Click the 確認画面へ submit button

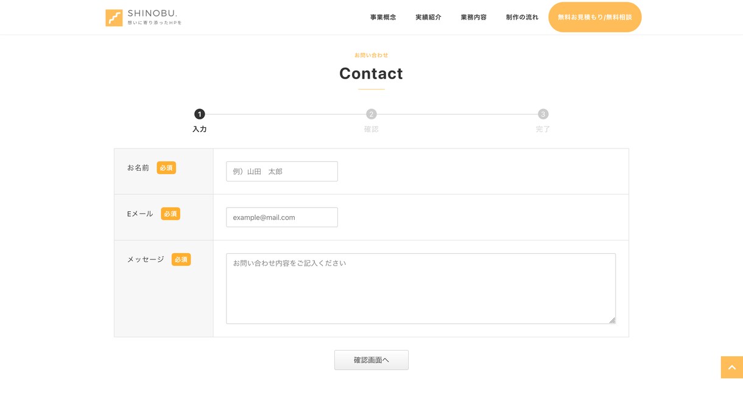click(371, 360)
